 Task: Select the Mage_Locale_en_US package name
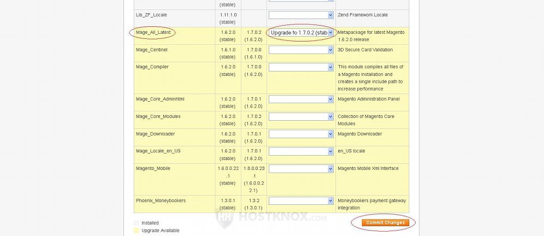coord(158,151)
